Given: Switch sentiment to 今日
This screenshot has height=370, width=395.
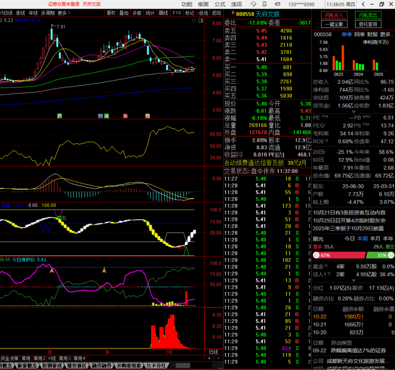Looking at the screenshot, I should tap(349, 239).
